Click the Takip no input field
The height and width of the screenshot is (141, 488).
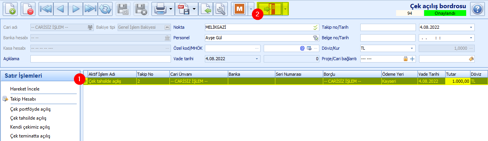click(388, 27)
